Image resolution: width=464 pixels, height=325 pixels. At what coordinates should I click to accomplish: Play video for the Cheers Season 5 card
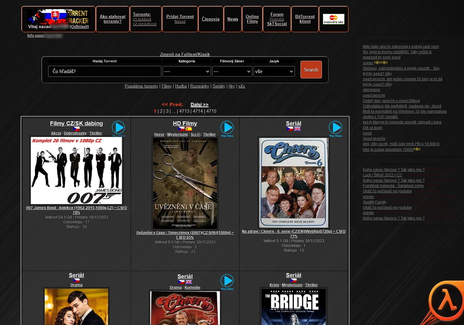227,282
